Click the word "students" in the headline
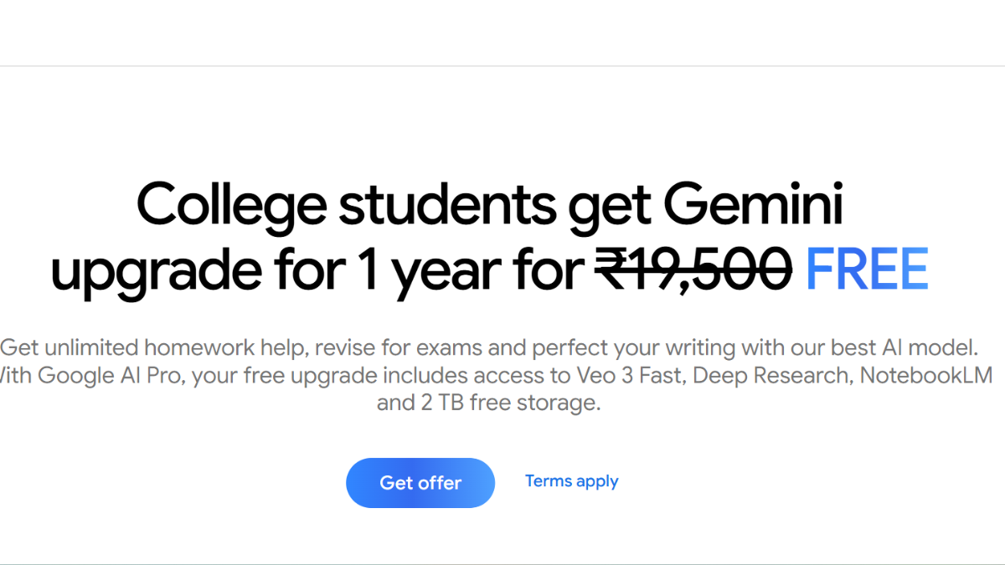This screenshot has height=565, width=1005. click(446, 207)
